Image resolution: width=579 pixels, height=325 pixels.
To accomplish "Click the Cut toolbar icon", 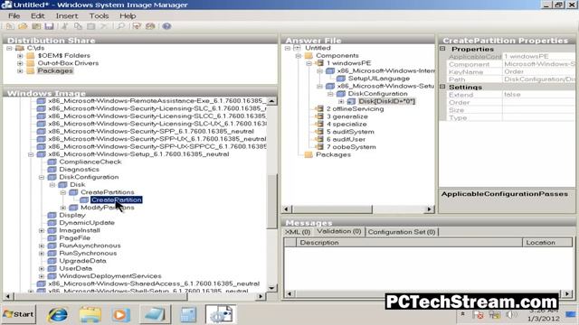I will (x=65, y=26).
